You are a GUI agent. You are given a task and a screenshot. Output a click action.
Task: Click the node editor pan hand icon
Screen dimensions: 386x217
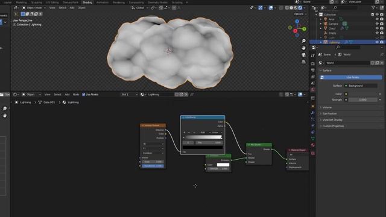5,115
